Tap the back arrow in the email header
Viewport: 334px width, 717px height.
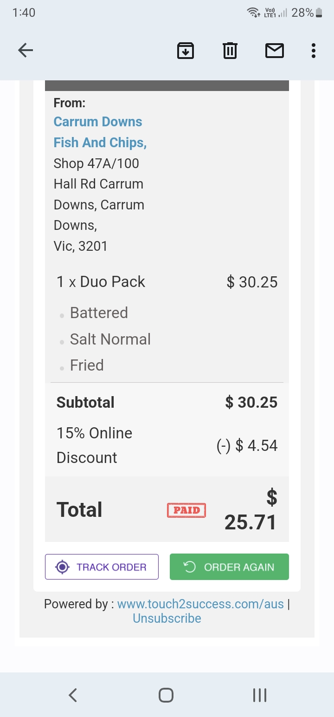[x=26, y=50]
